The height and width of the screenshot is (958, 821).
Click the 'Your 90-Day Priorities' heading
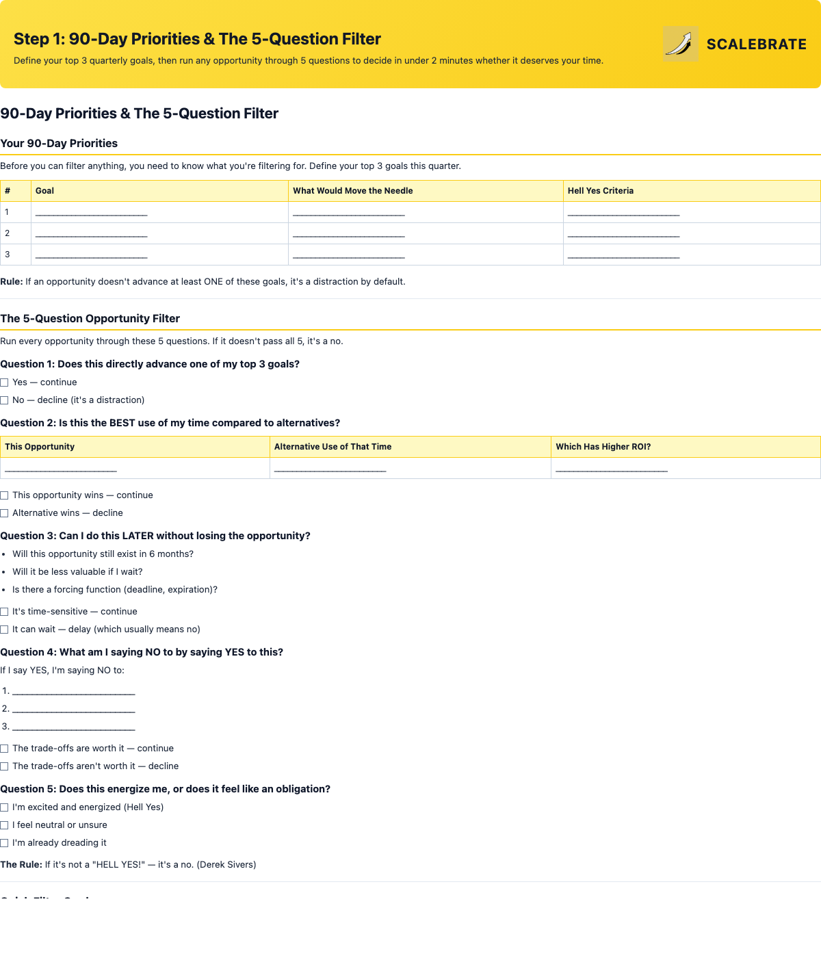pos(59,143)
